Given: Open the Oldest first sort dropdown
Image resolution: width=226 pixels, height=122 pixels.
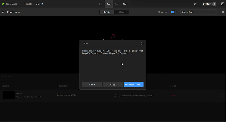Looking at the screenshot, I should [198, 12].
